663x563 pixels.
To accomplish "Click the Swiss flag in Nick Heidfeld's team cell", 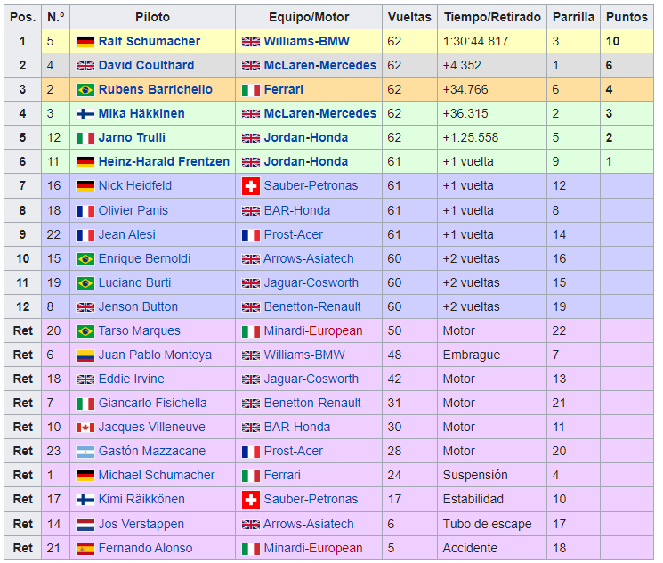I will coord(251,186).
